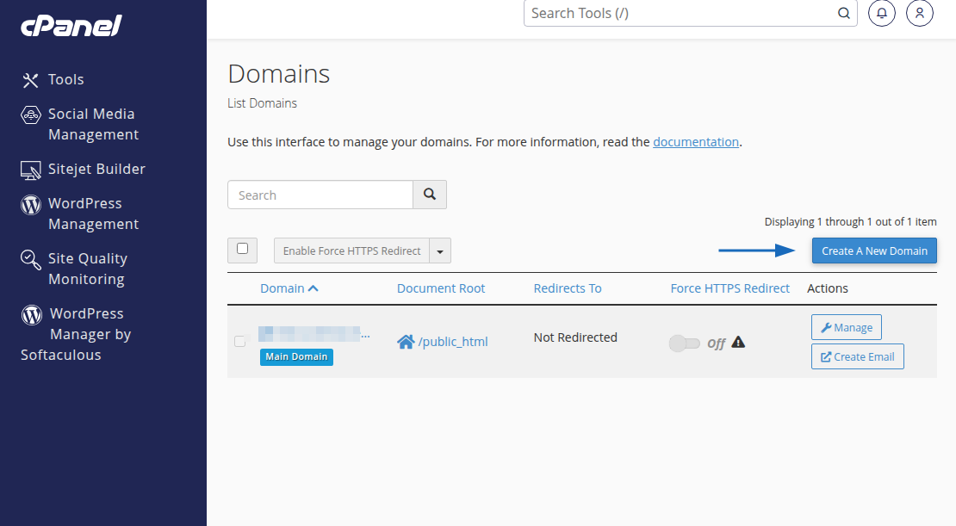This screenshot has width=956, height=526.
Task: Reverse sort order using the Domain column chevron
Action: pos(315,288)
